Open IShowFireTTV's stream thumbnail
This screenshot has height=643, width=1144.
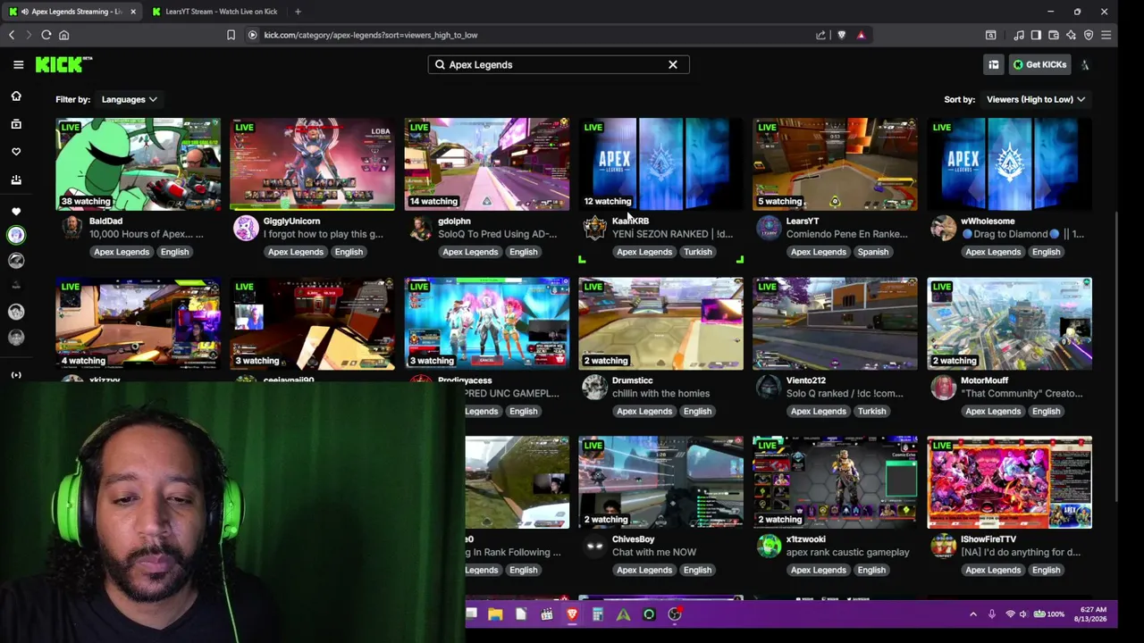pos(1010,482)
